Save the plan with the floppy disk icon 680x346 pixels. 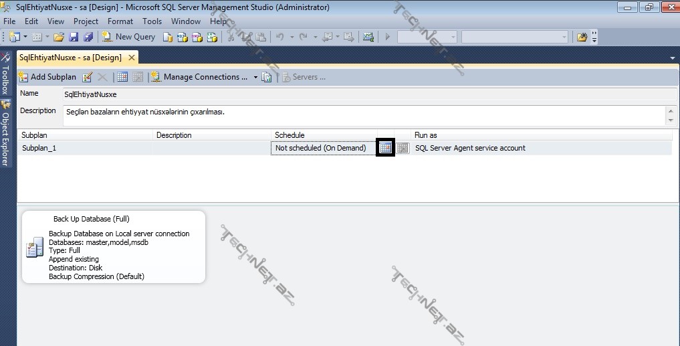point(74,37)
